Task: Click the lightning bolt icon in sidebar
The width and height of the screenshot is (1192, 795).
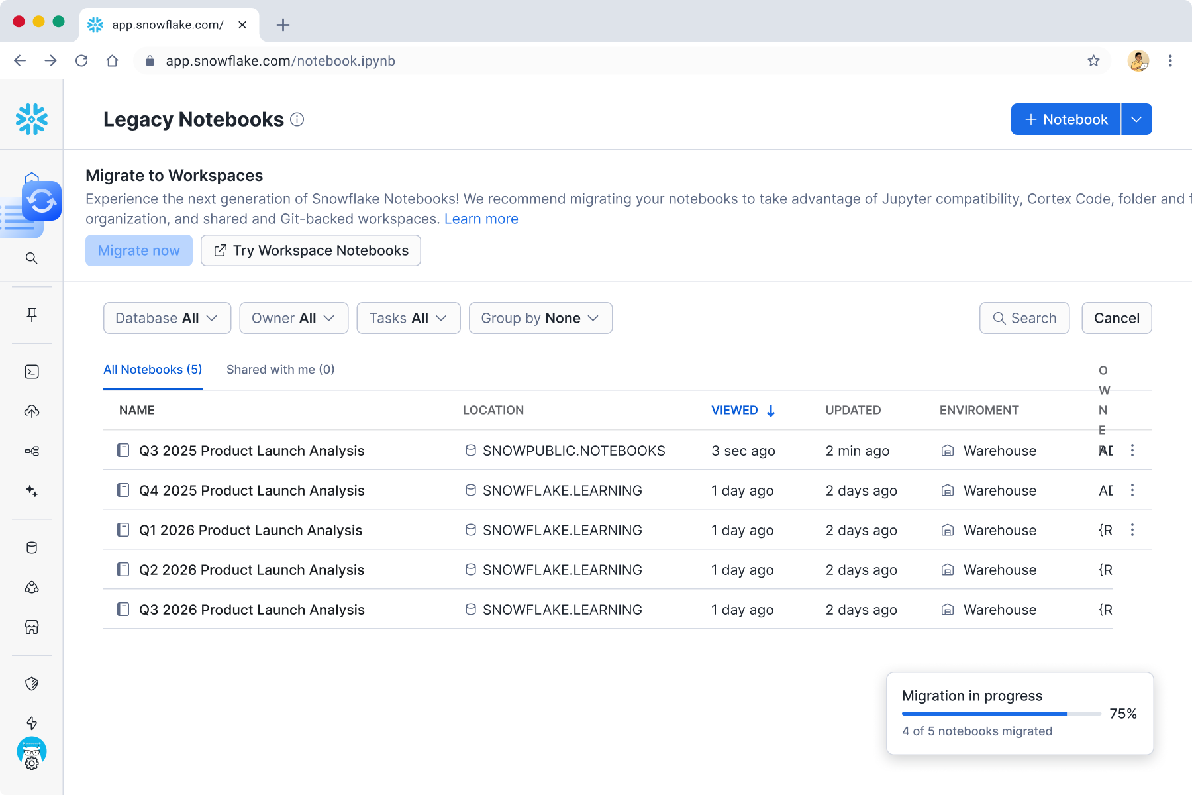Action: tap(31, 723)
